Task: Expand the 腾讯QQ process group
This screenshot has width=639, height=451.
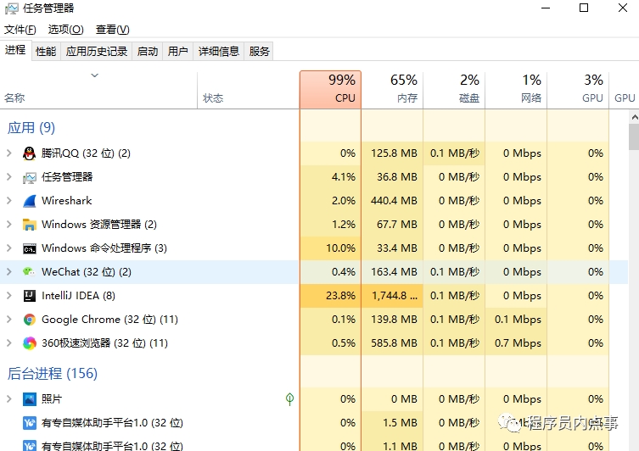Action: click(8, 153)
